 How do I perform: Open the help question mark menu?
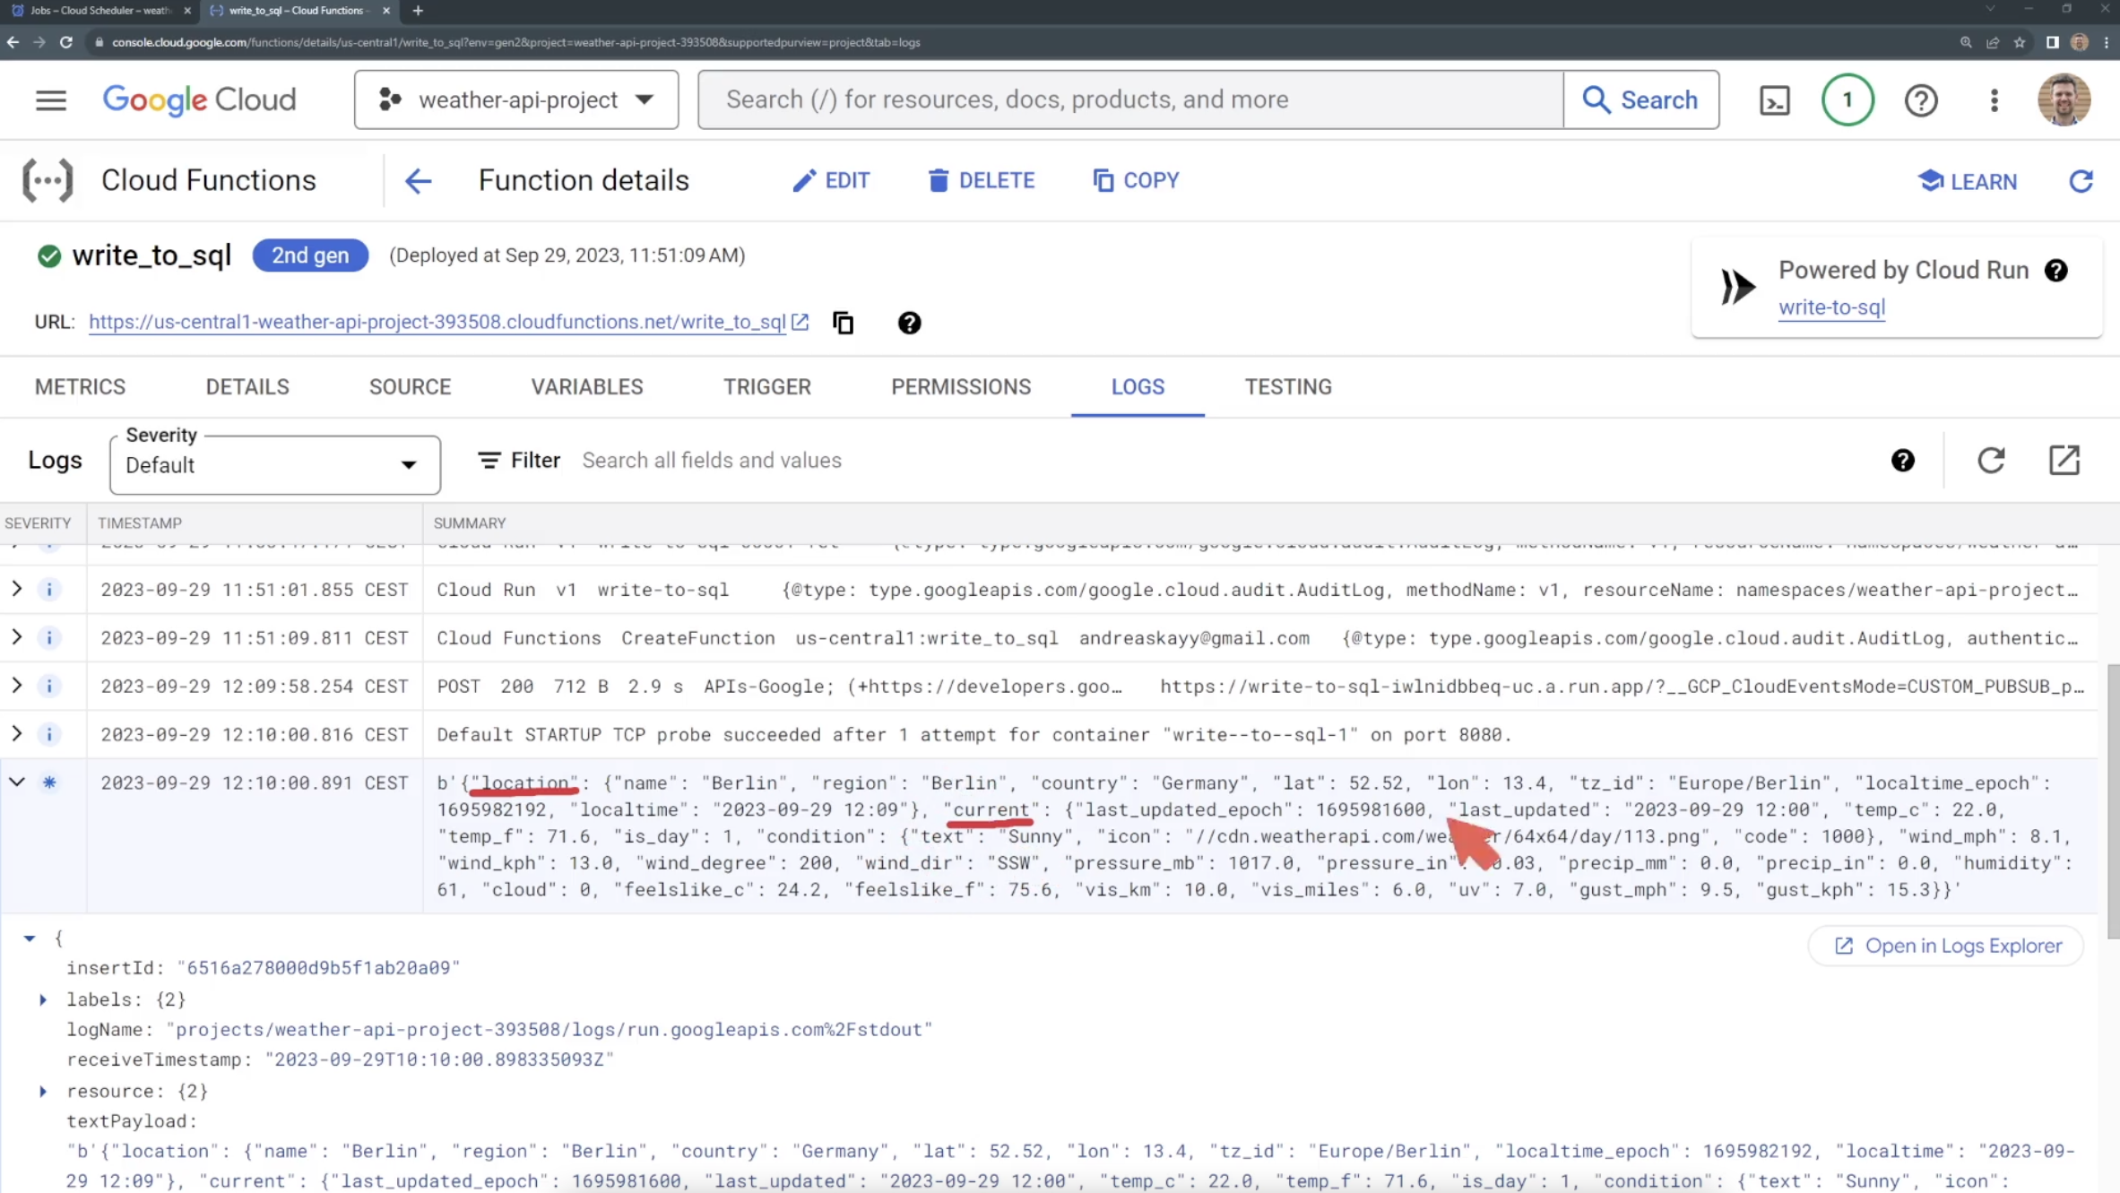[x=1921, y=100]
